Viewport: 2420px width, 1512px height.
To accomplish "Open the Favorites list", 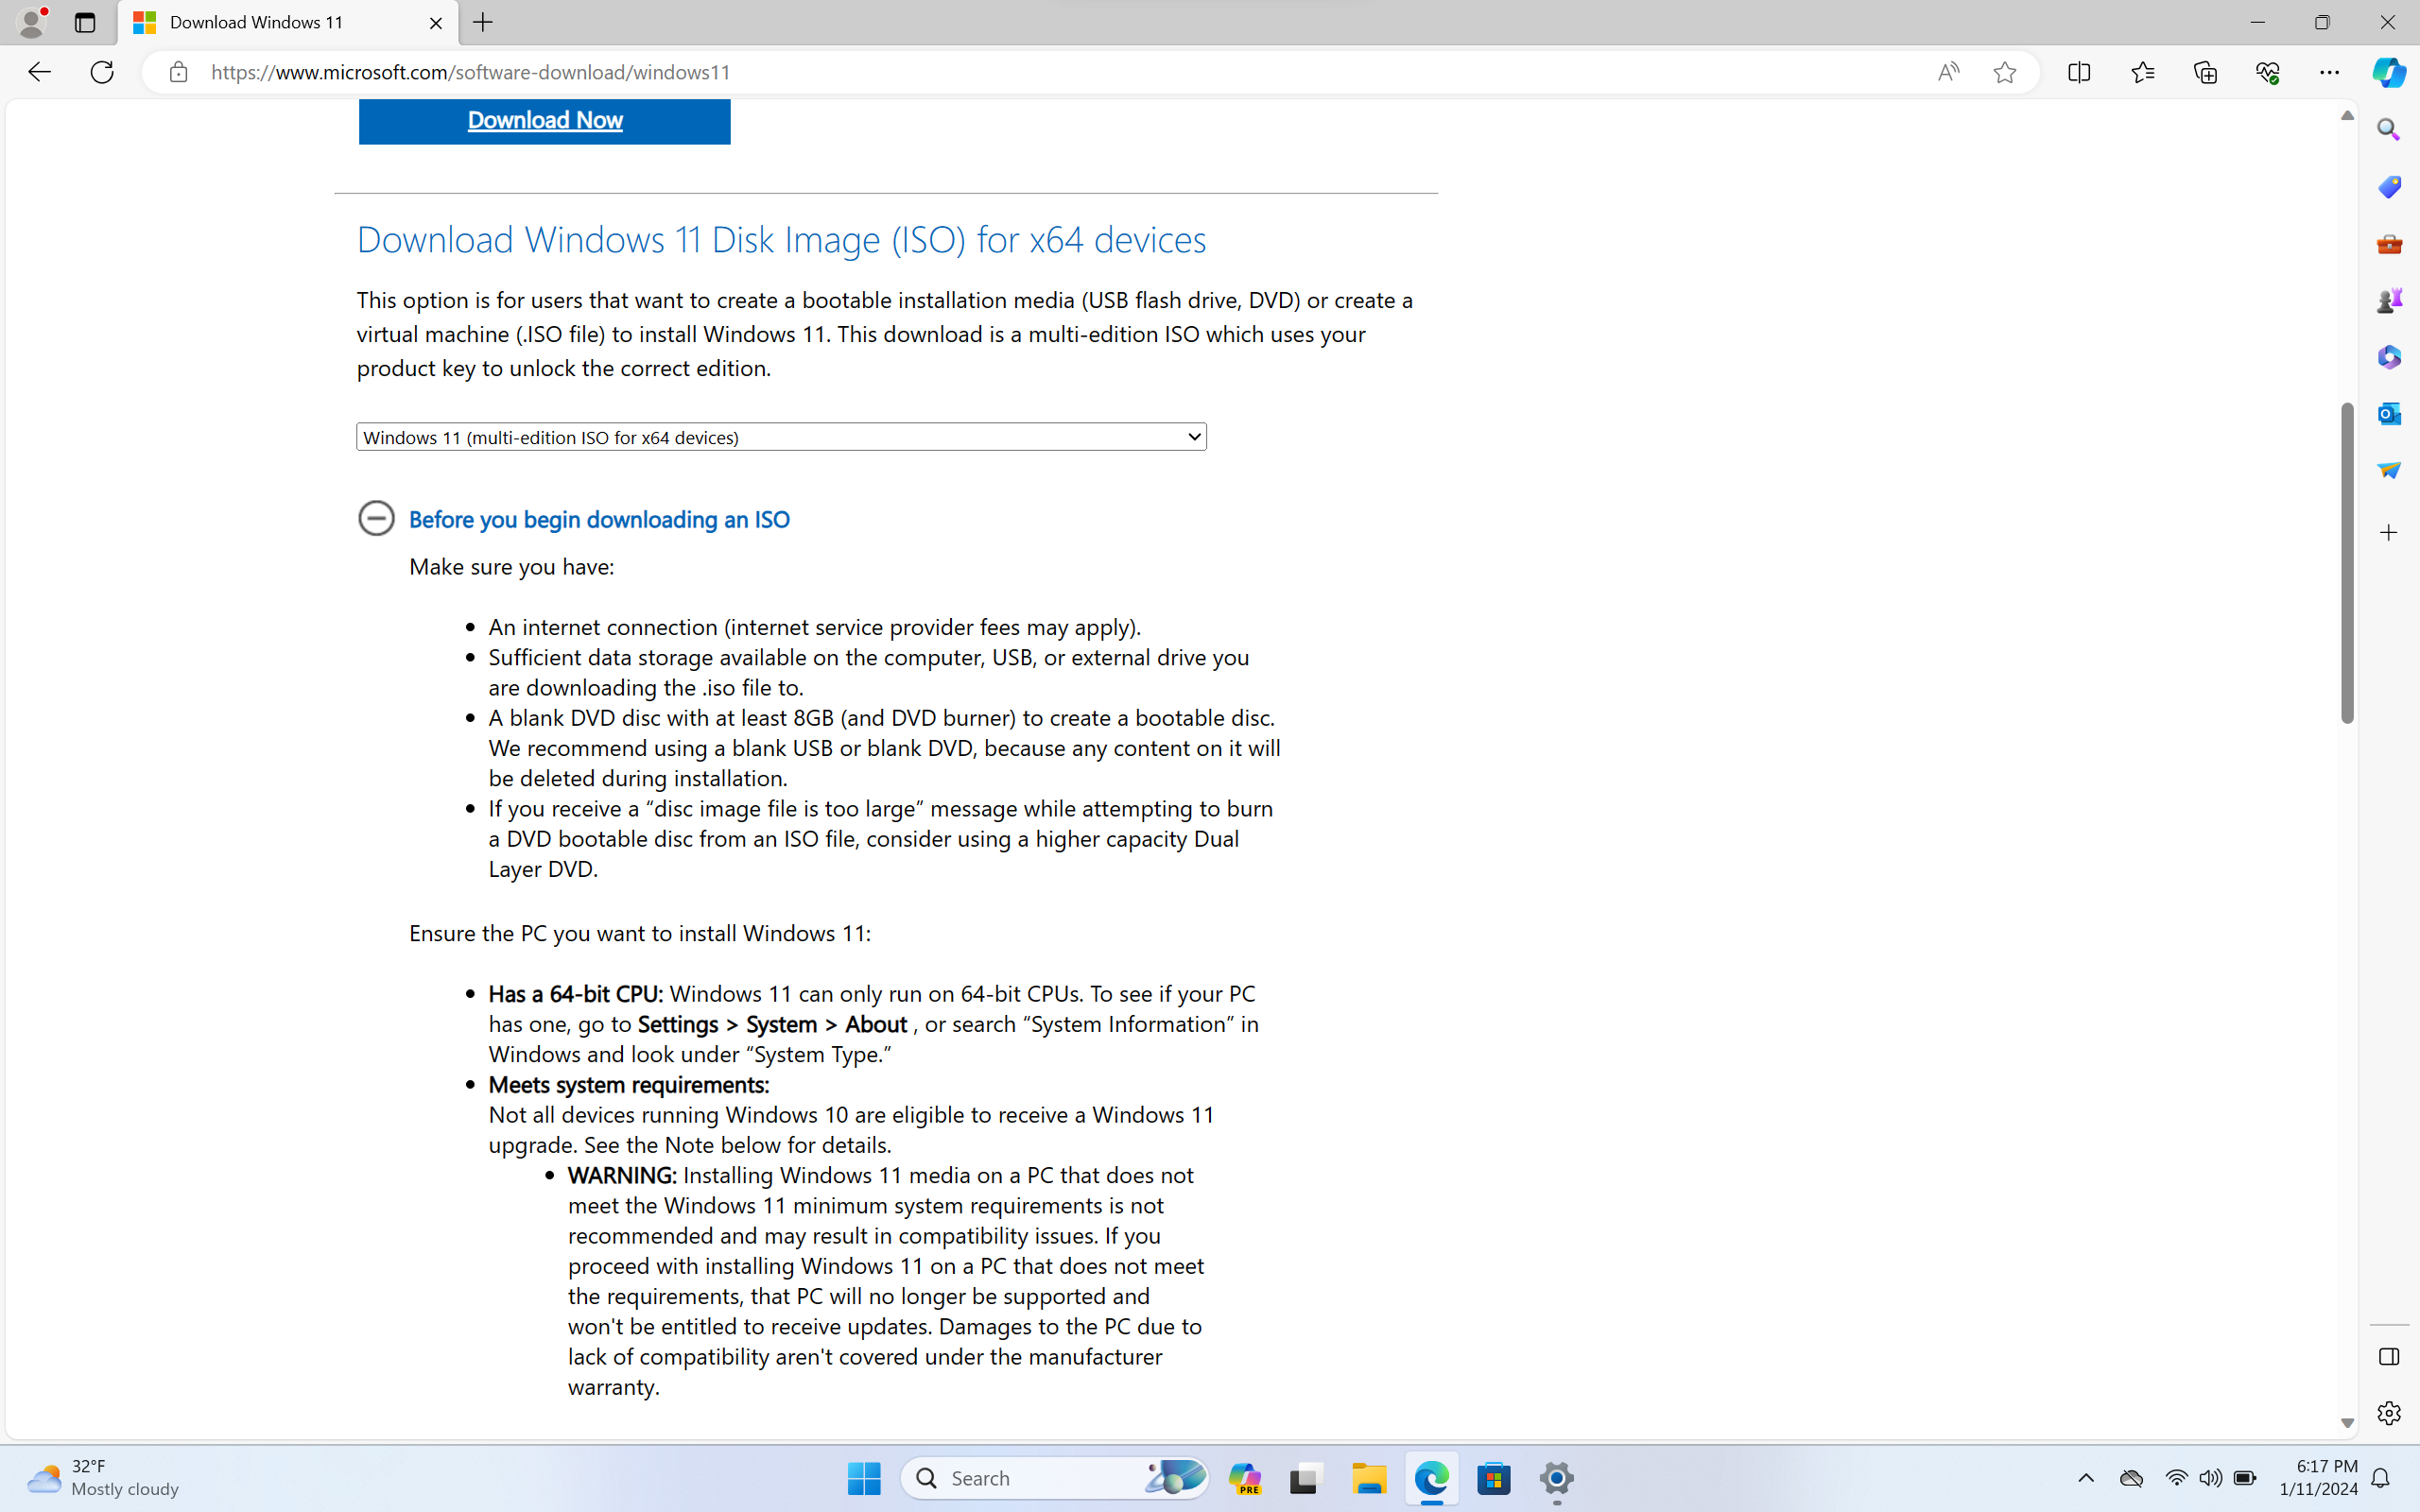I will (2142, 72).
